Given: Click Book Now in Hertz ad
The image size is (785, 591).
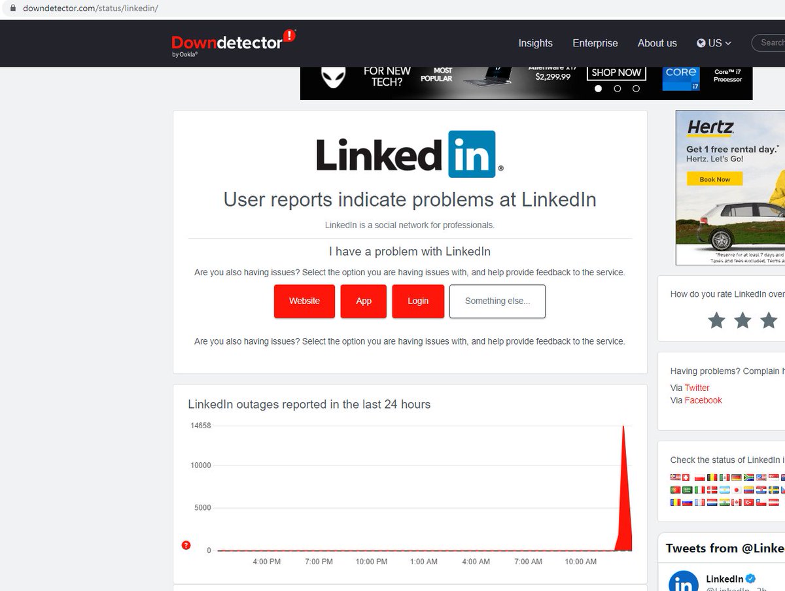Looking at the screenshot, I should point(714,179).
